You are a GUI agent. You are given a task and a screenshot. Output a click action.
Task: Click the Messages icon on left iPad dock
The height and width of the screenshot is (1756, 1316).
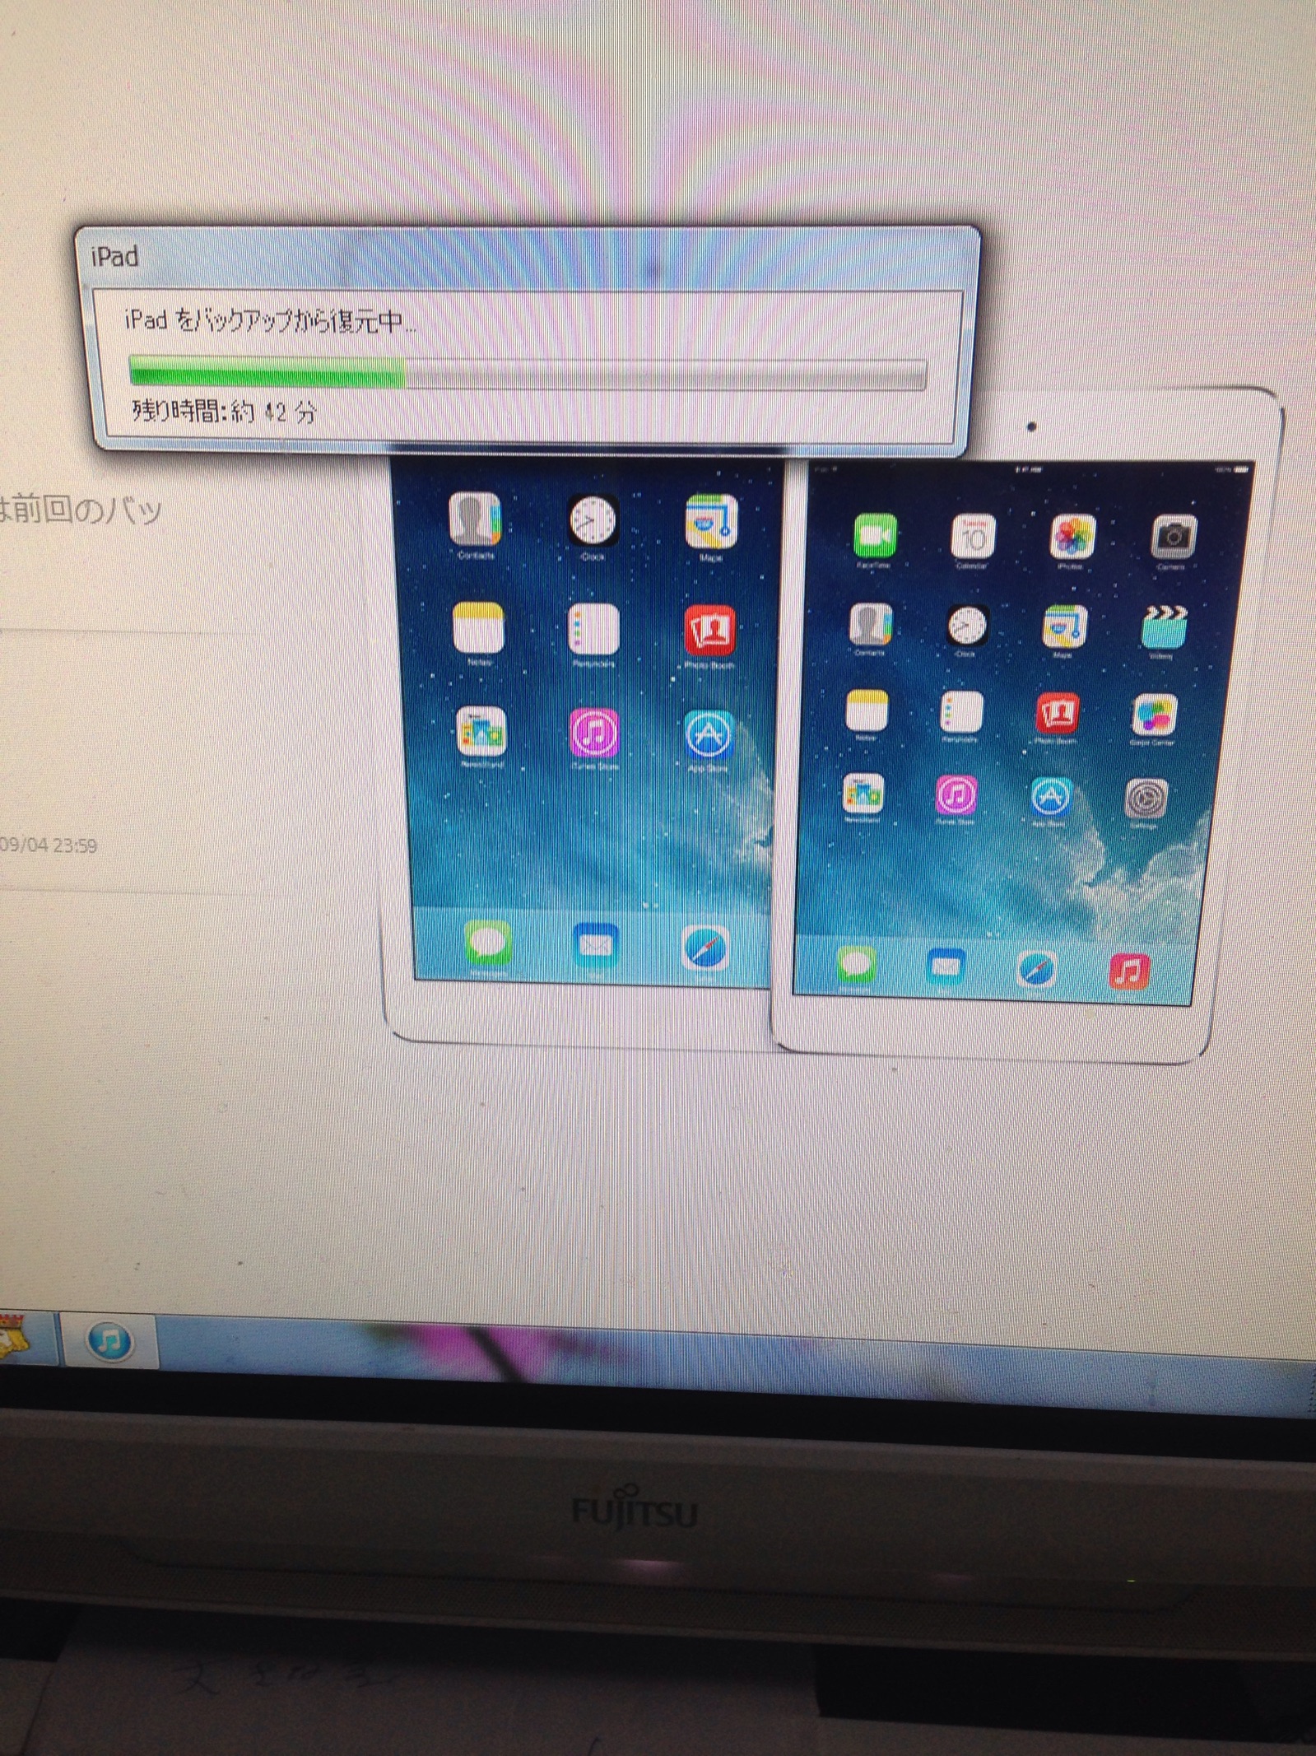pyautogui.click(x=487, y=943)
